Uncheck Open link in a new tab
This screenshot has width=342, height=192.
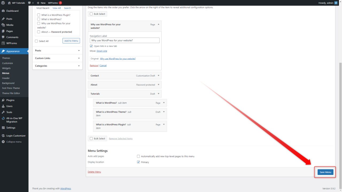point(91,46)
